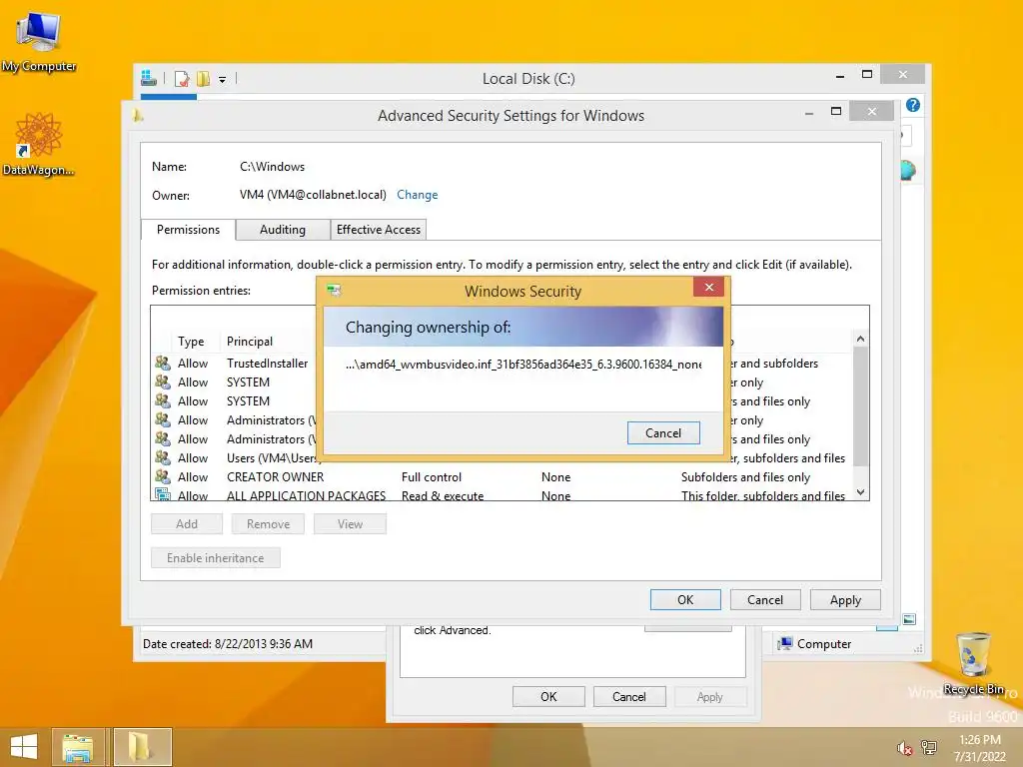Select the folder window taskbar button

click(143, 747)
